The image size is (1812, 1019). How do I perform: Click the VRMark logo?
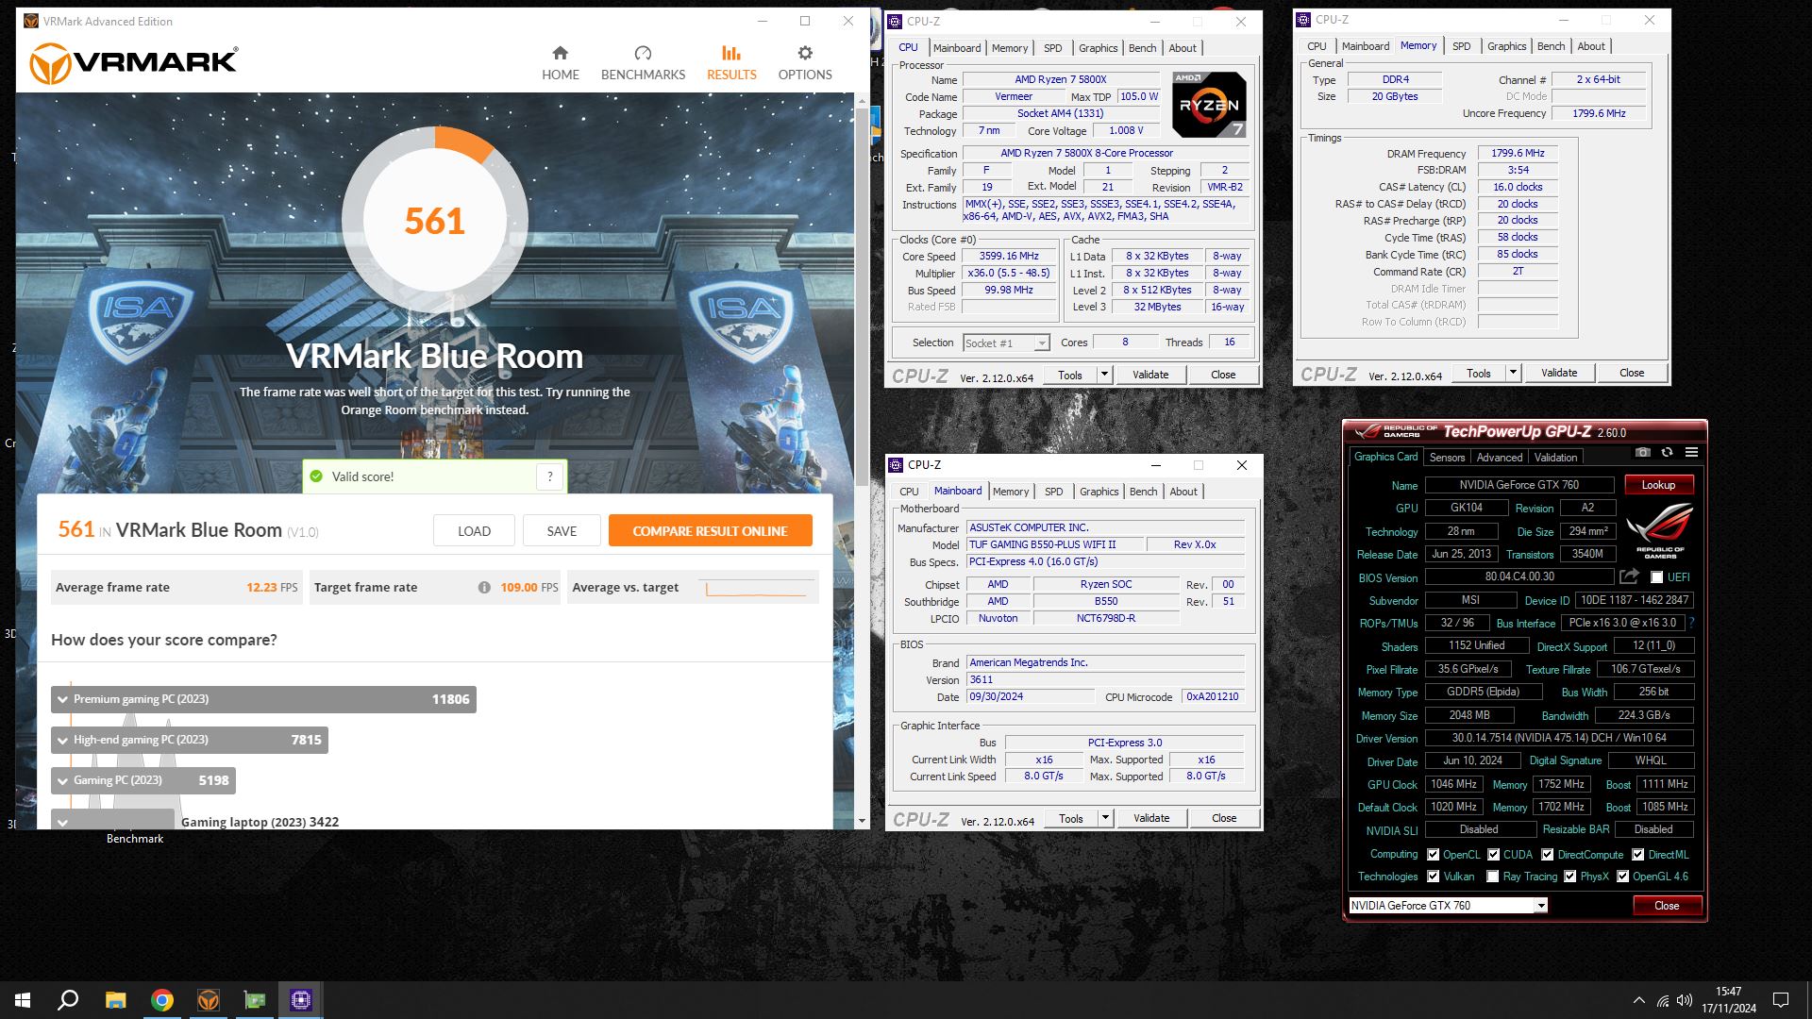point(134,62)
